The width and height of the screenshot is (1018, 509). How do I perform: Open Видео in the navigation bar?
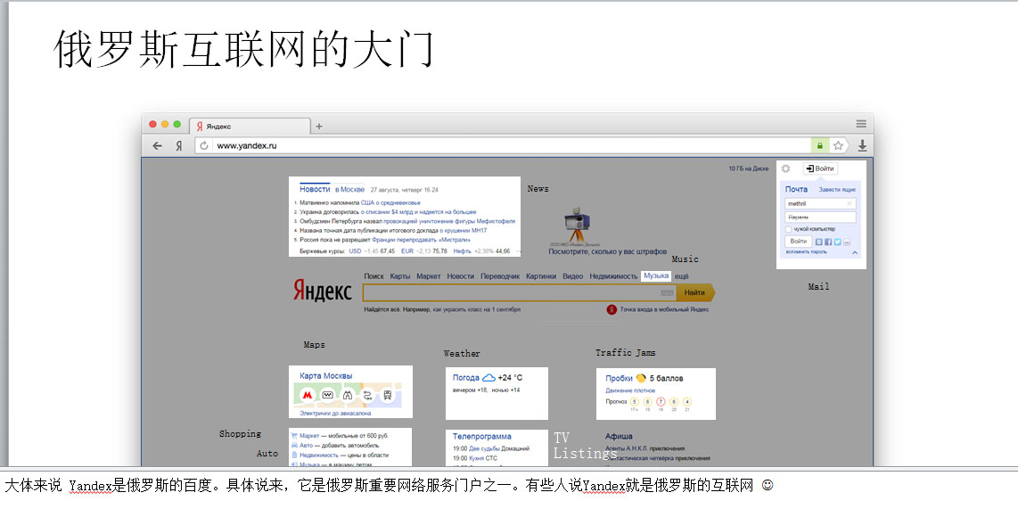coord(572,276)
